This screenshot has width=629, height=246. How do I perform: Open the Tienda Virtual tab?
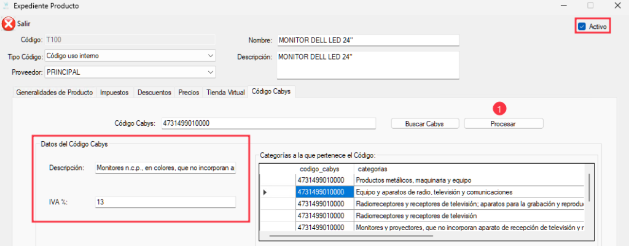click(x=225, y=93)
